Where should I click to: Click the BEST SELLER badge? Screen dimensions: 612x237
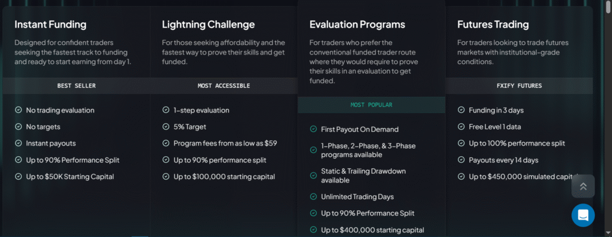click(x=76, y=86)
